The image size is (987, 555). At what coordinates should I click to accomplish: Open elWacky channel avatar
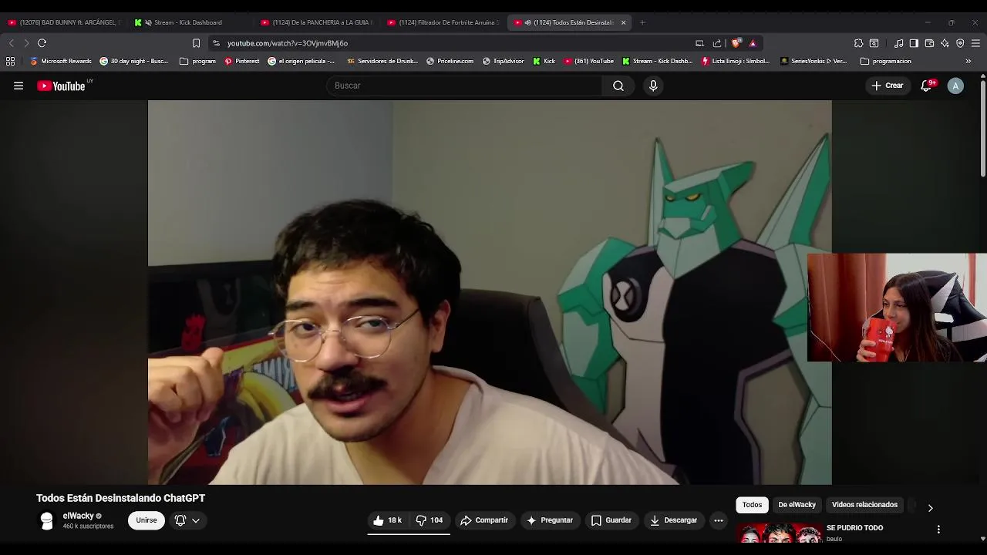click(x=47, y=521)
